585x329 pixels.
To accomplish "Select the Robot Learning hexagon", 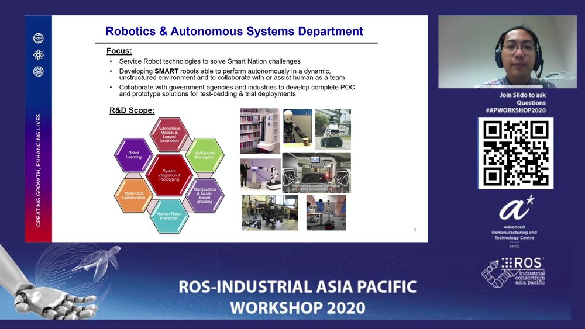I will [x=133, y=155].
